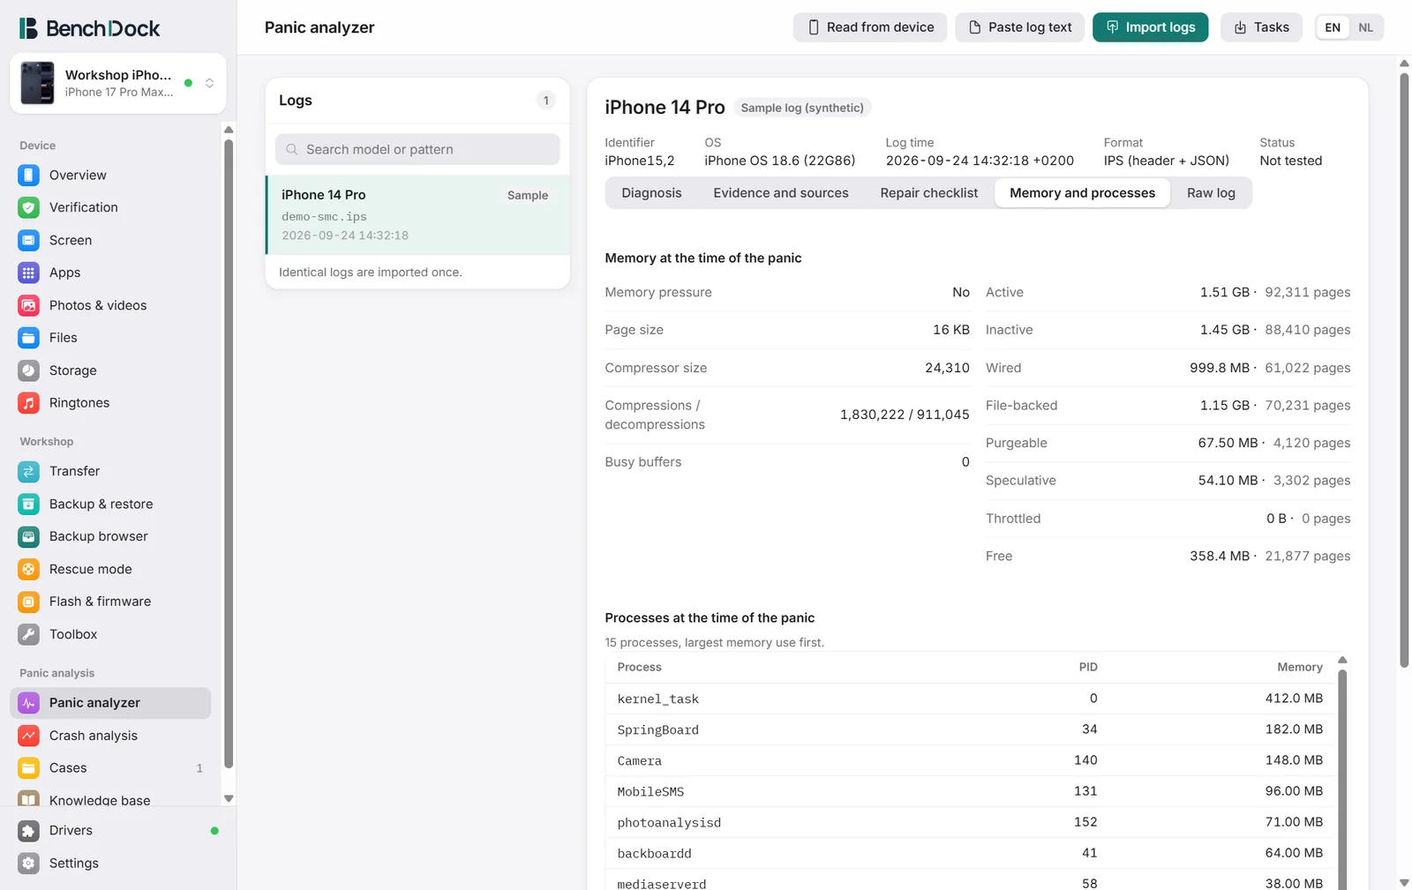Open the Crash analysis chart icon
Image resolution: width=1412 pixels, height=890 pixels.
(x=28, y=736)
